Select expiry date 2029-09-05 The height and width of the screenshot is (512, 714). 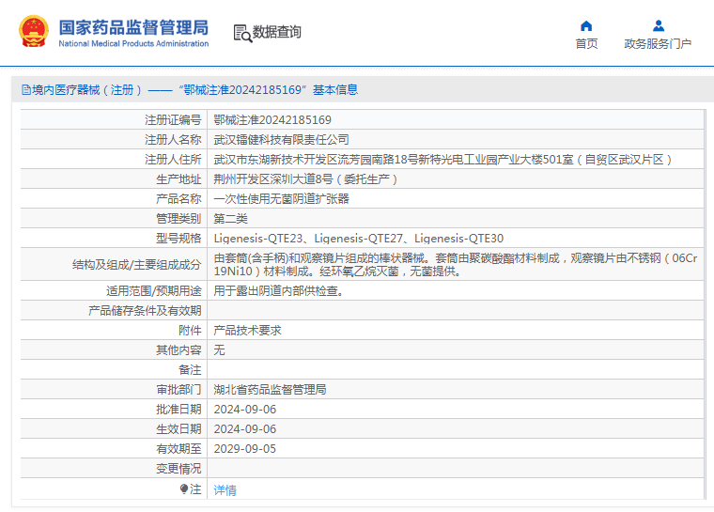coord(245,449)
